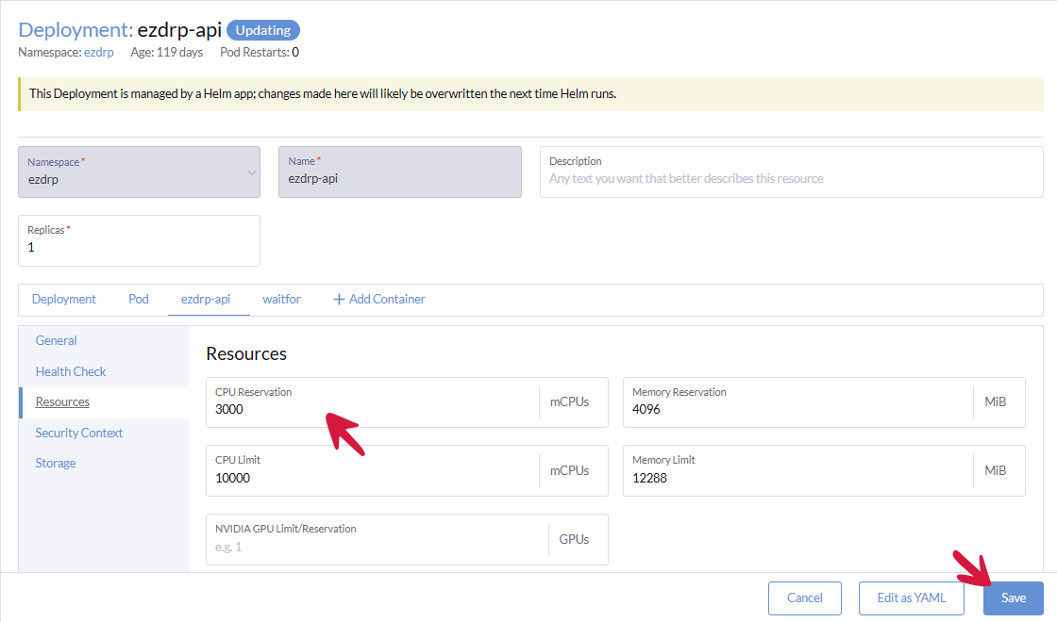1057x622 pixels.
Task: Click the NVIDIA GPU Limit/Reservation field
Action: tap(377, 547)
